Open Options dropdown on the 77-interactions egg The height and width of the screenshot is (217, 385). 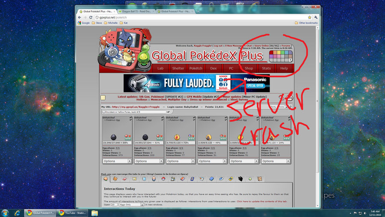(181, 161)
